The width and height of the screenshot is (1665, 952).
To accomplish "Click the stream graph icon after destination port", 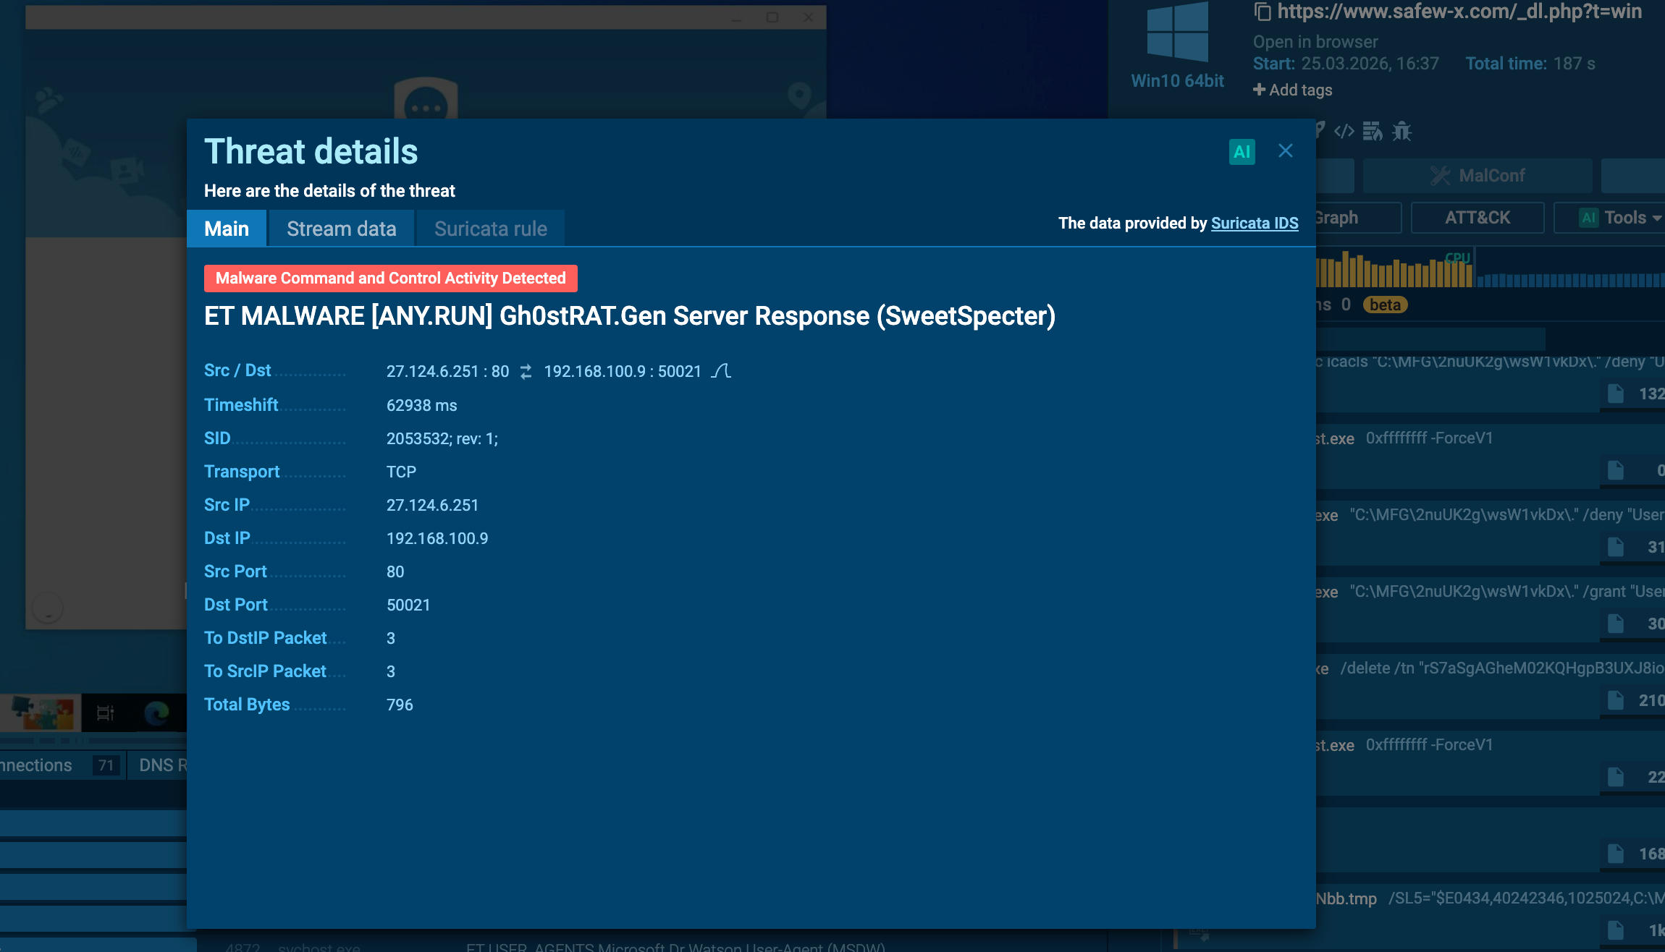I will pos(721,371).
